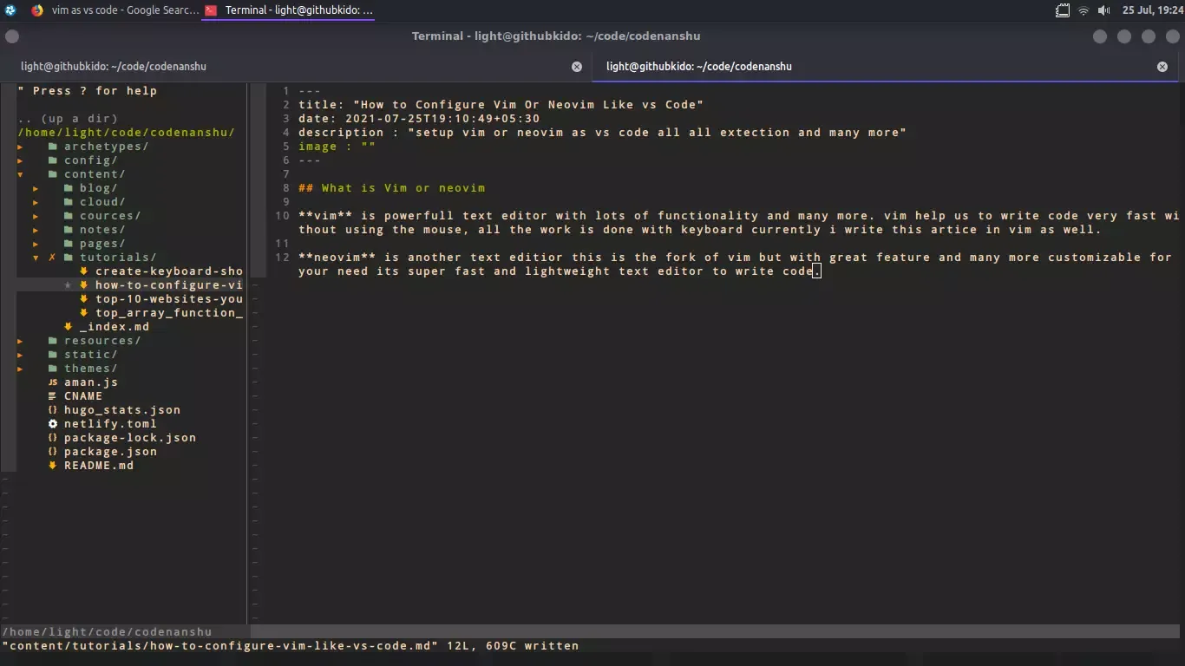Click the file icon beside CNAME

(x=53, y=396)
